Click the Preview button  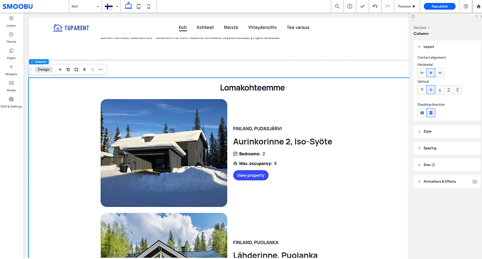tap(406, 6)
